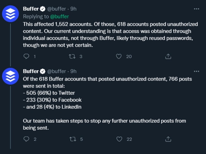Click the verified badge on first tweet
This screenshot has height=154, width=206.
point(42,9)
